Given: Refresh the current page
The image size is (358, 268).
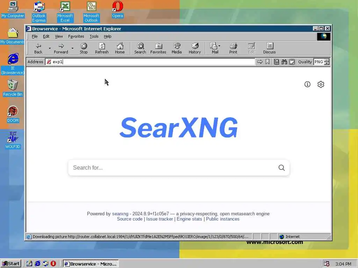Looking at the screenshot, I should [x=102, y=48].
